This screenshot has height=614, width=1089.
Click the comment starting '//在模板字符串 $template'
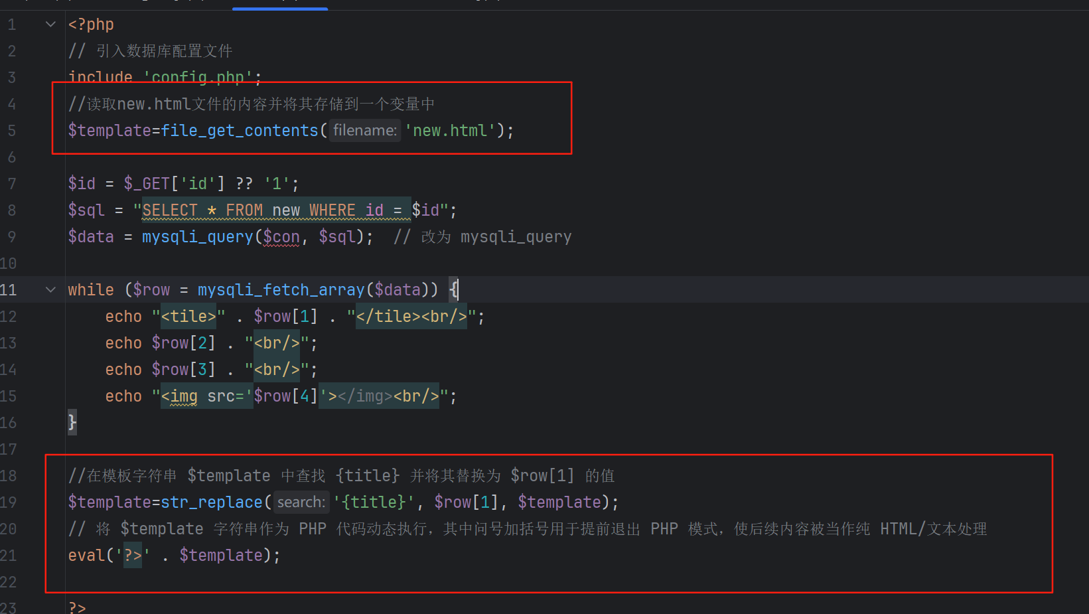[342, 476]
